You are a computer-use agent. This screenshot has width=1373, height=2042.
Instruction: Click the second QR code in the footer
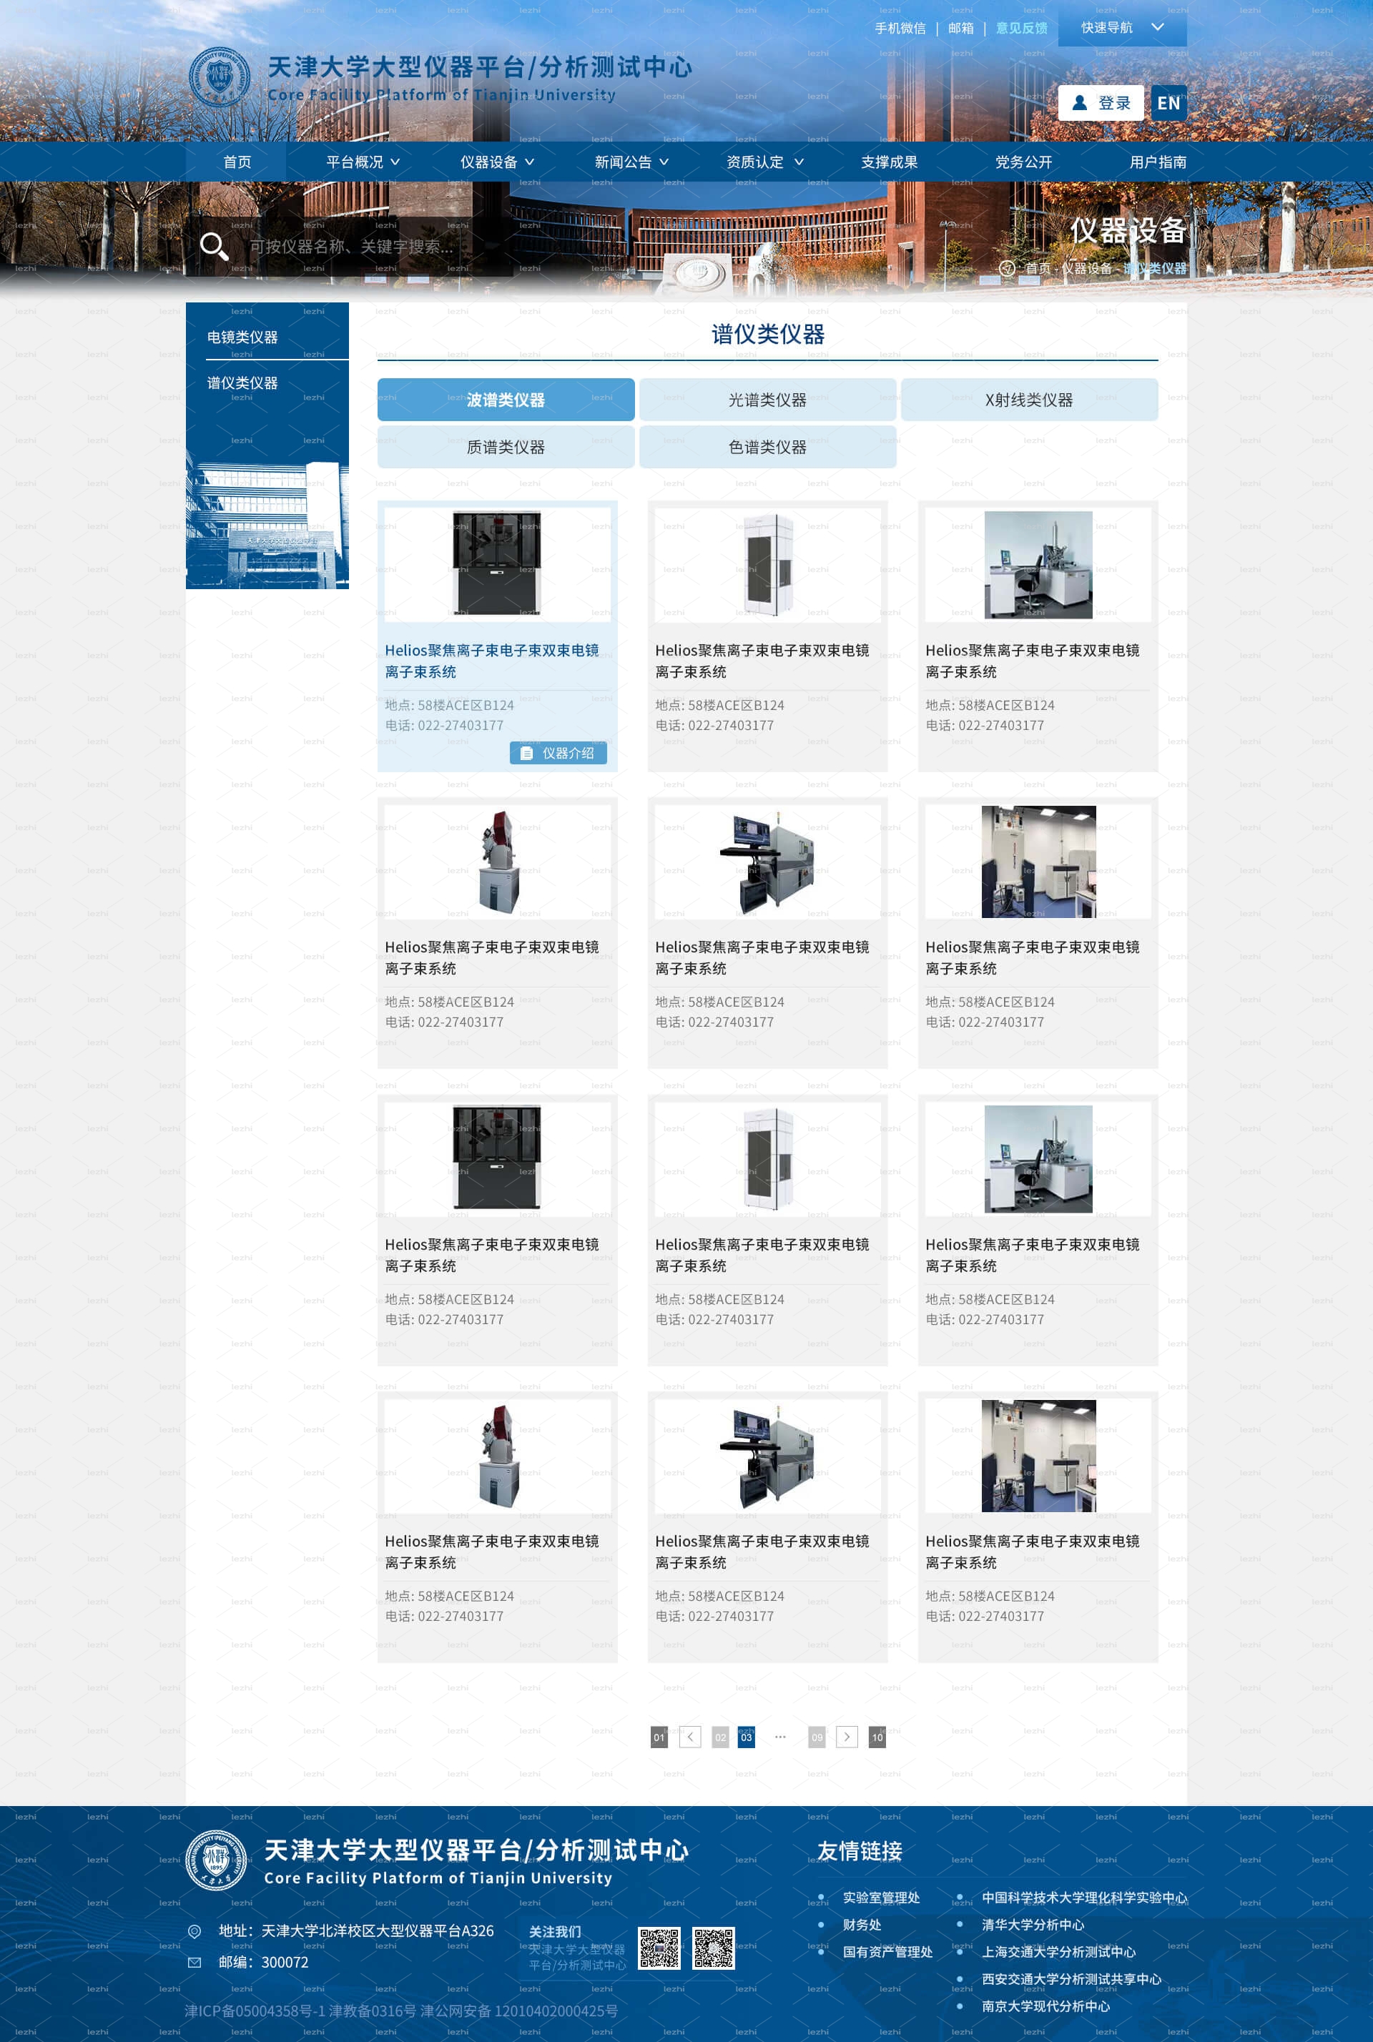coord(714,1948)
